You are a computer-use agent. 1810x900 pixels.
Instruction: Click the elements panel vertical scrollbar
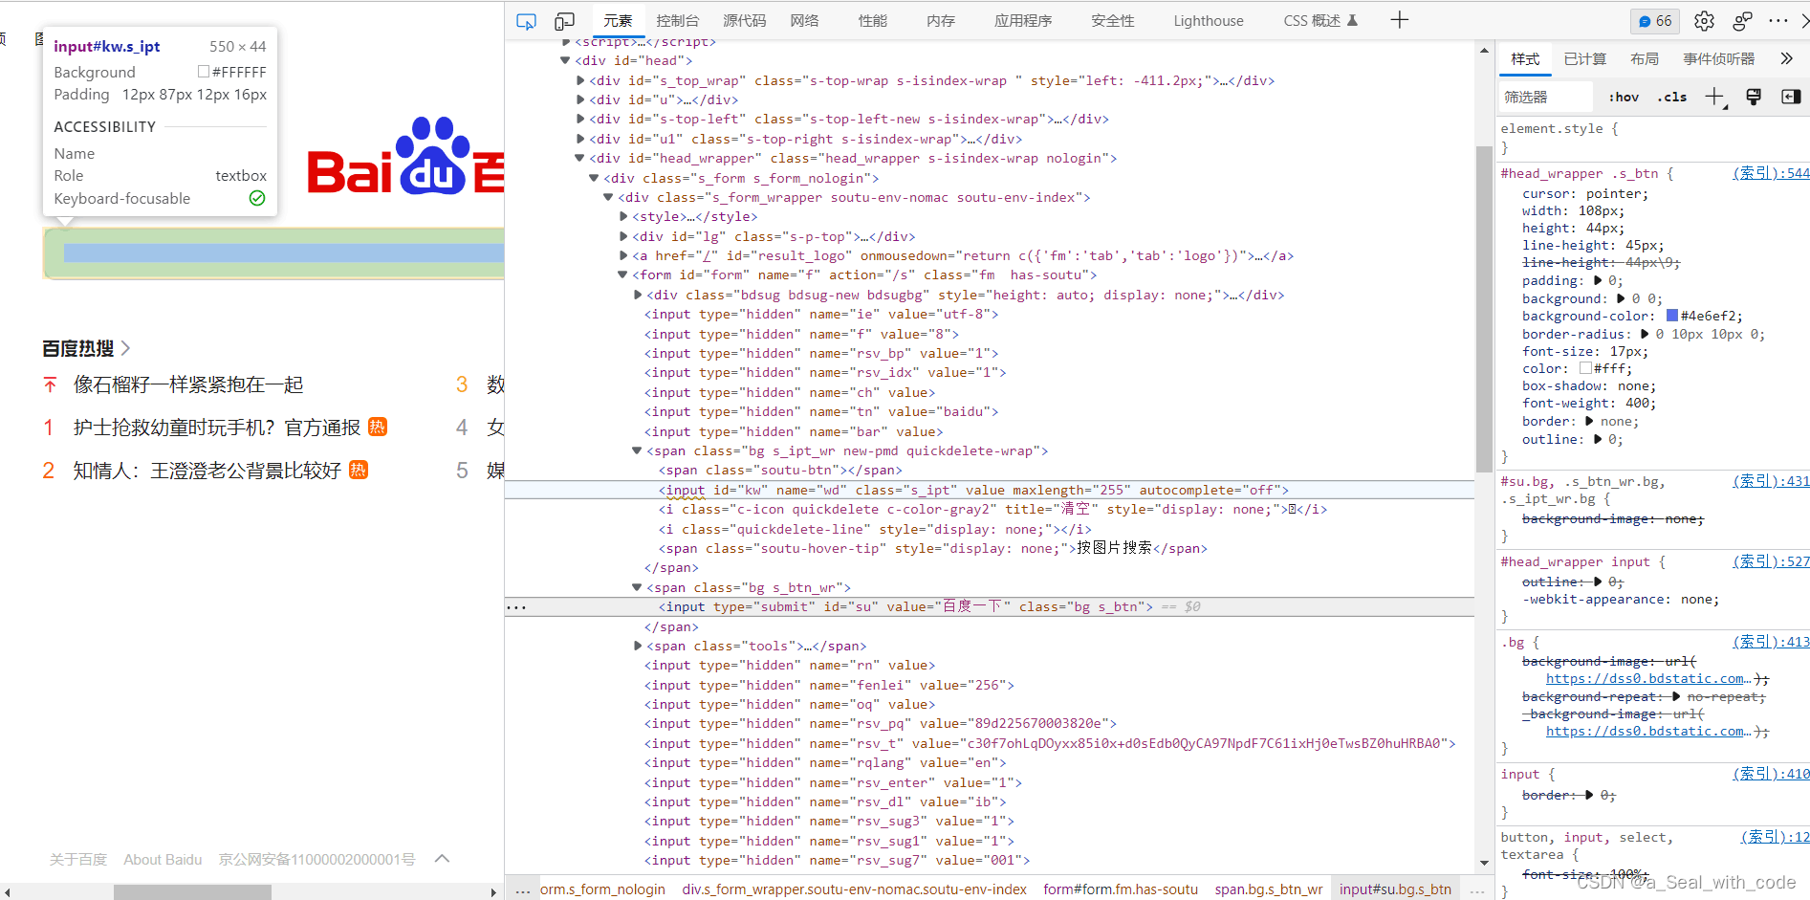1484,310
